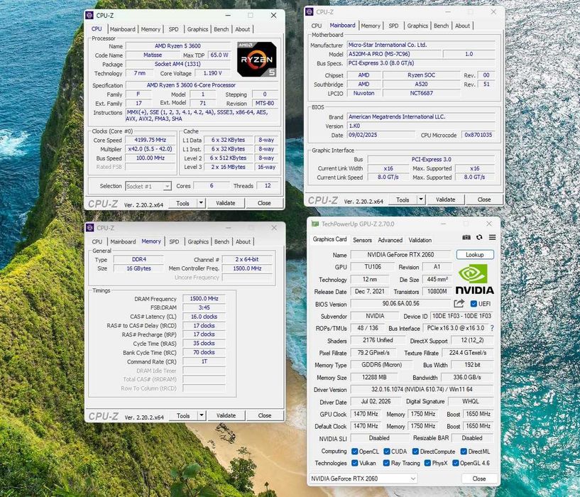Open the GPU-Z hamburger menu
Screen dimensions: 580x497
click(x=493, y=237)
